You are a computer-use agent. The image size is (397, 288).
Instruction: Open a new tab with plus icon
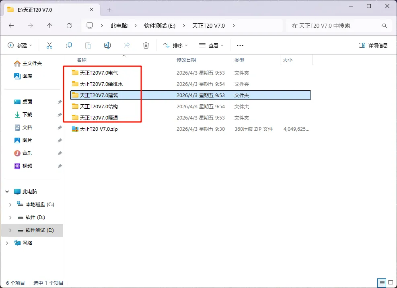109,10
